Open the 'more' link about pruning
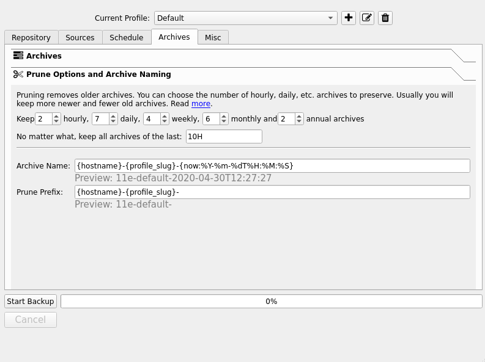Screen dimensions: 485x362 click(201, 104)
